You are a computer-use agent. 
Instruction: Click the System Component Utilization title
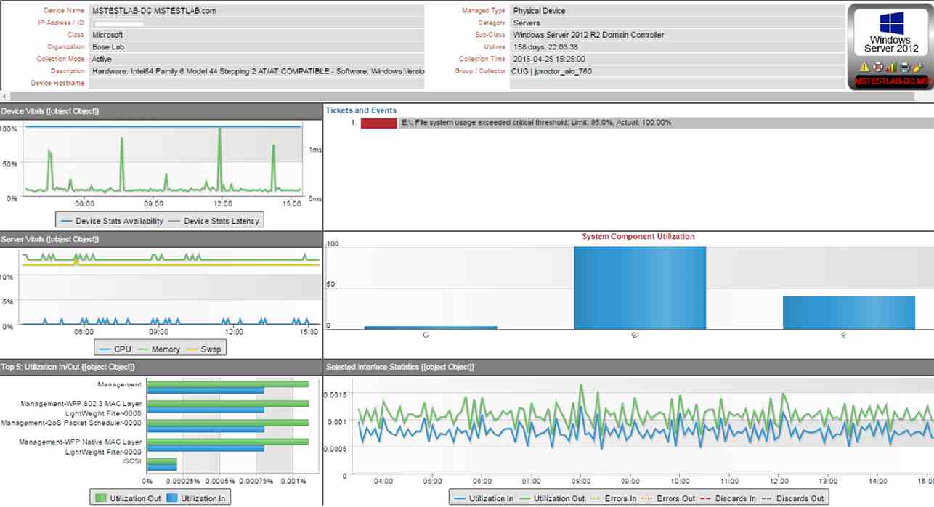coord(638,237)
